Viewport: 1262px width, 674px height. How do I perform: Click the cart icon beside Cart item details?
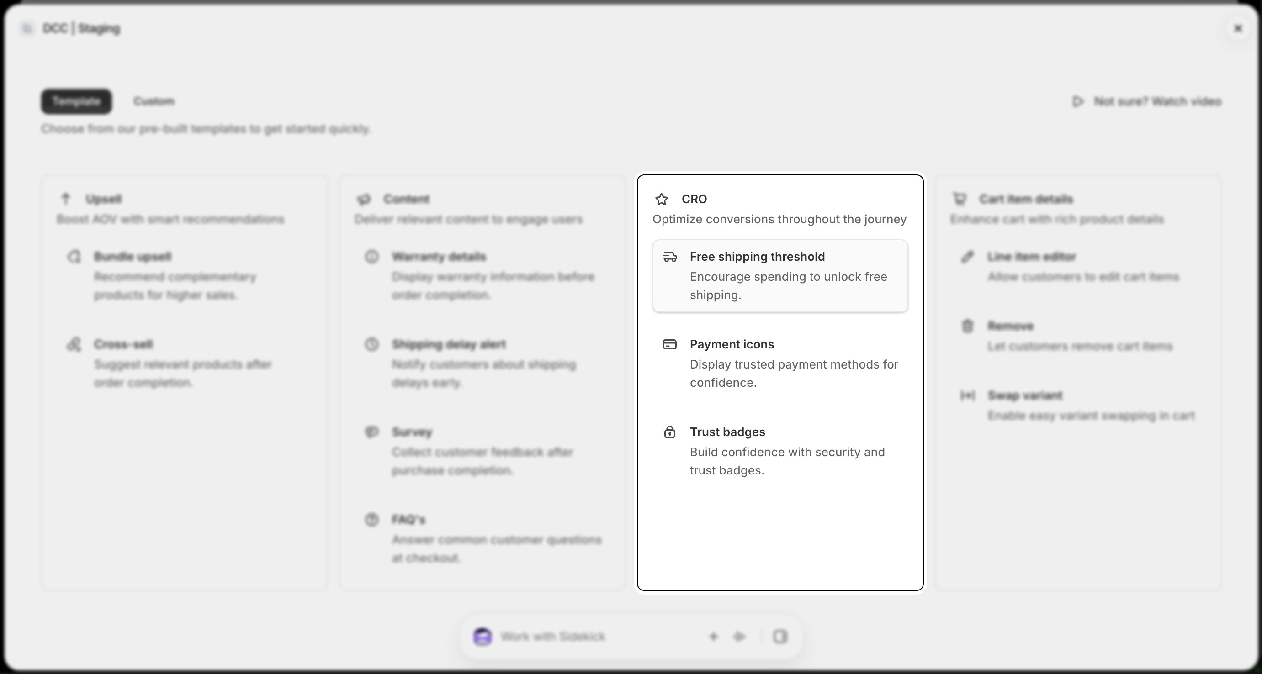tap(959, 199)
